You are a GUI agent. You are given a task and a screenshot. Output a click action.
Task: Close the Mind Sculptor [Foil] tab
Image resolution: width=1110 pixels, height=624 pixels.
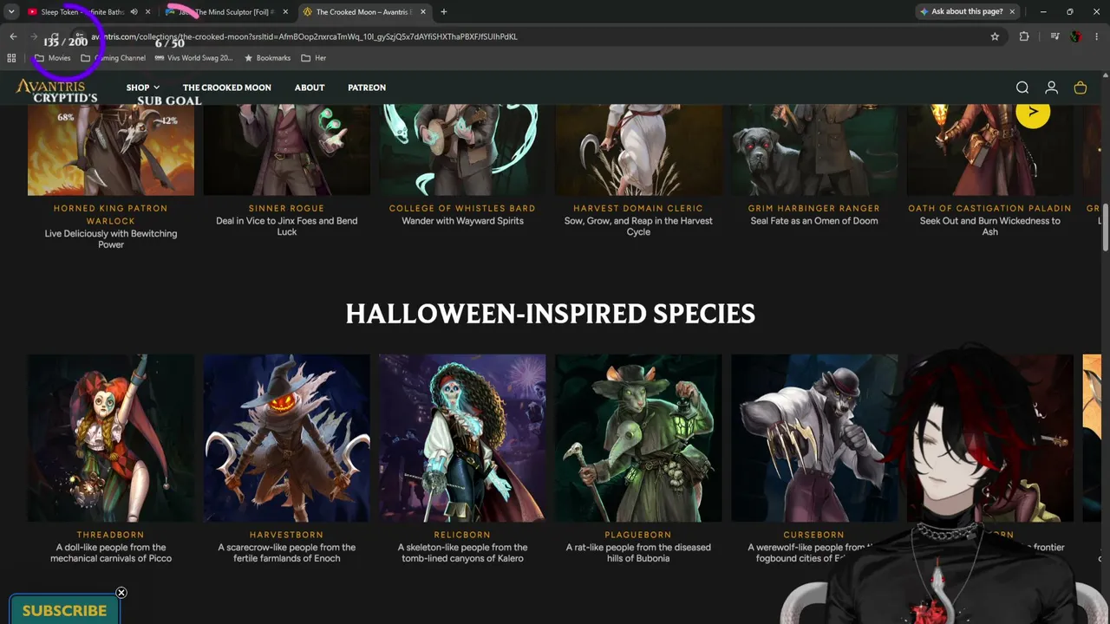point(285,12)
